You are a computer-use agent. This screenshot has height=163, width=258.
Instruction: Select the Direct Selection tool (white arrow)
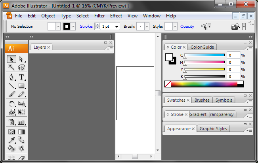pos(21,59)
